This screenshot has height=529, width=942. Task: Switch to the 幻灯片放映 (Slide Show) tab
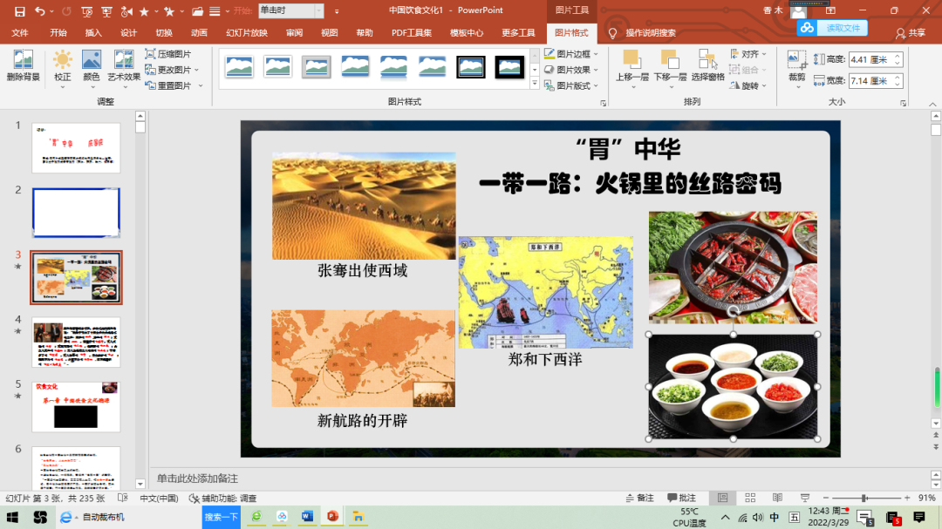pyautogui.click(x=247, y=33)
